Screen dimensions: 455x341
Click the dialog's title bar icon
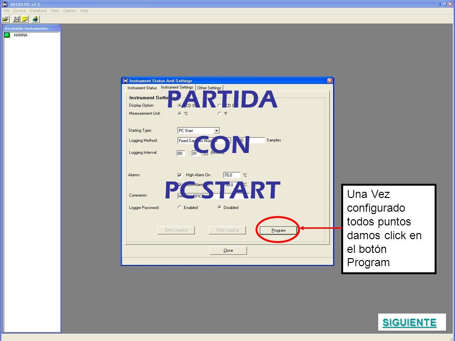pyautogui.click(x=125, y=81)
